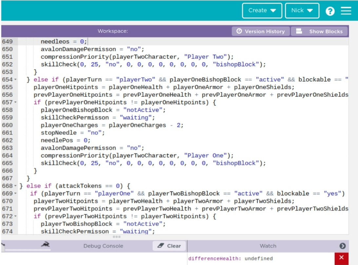Click 'playerOneBishopBlock = "notActive";' line
The width and height of the screenshot is (358, 265).
103,110
